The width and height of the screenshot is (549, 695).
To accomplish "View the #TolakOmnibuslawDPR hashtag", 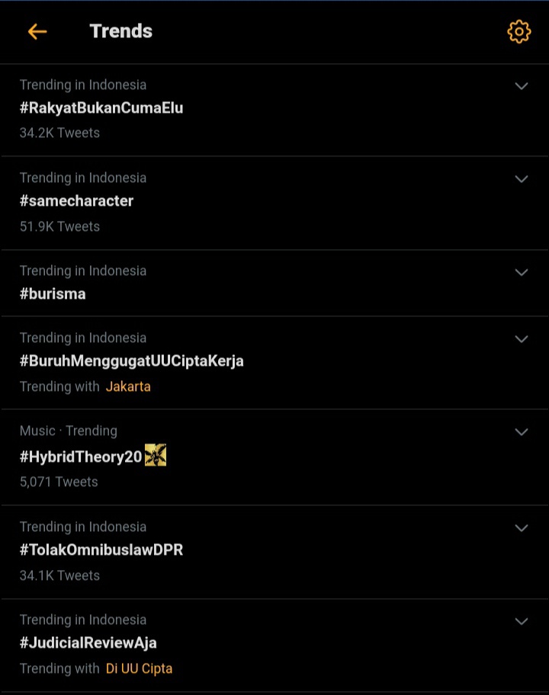I will click(x=101, y=549).
